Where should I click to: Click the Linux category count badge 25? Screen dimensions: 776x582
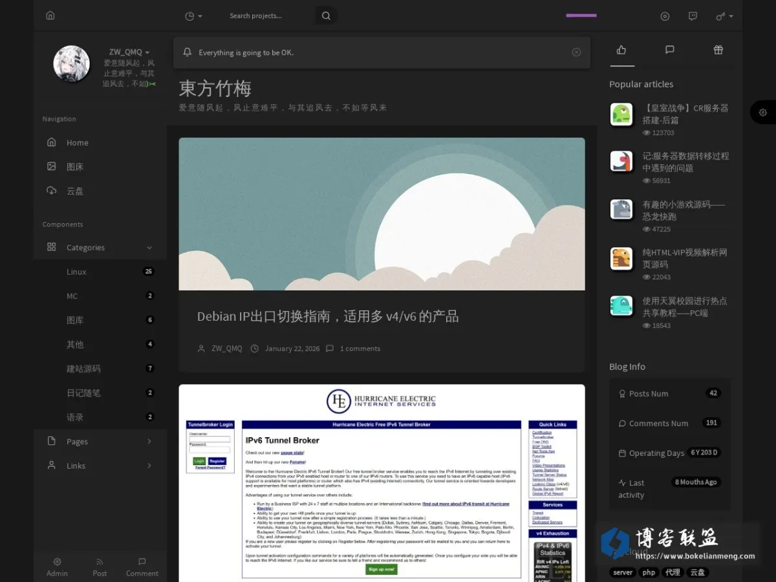pyautogui.click(x=149, y=272)
